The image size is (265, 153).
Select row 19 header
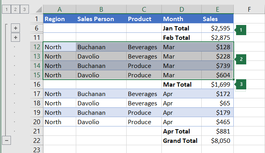point(36,112)
